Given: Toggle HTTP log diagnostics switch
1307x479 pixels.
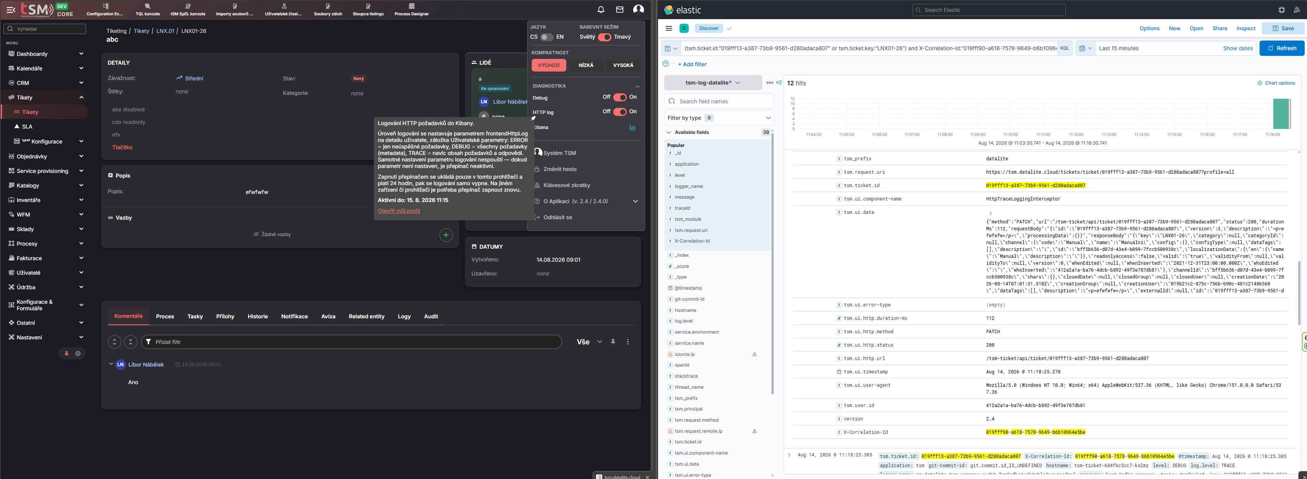Looking at the screenshot, I should click(x=619, y=112).
